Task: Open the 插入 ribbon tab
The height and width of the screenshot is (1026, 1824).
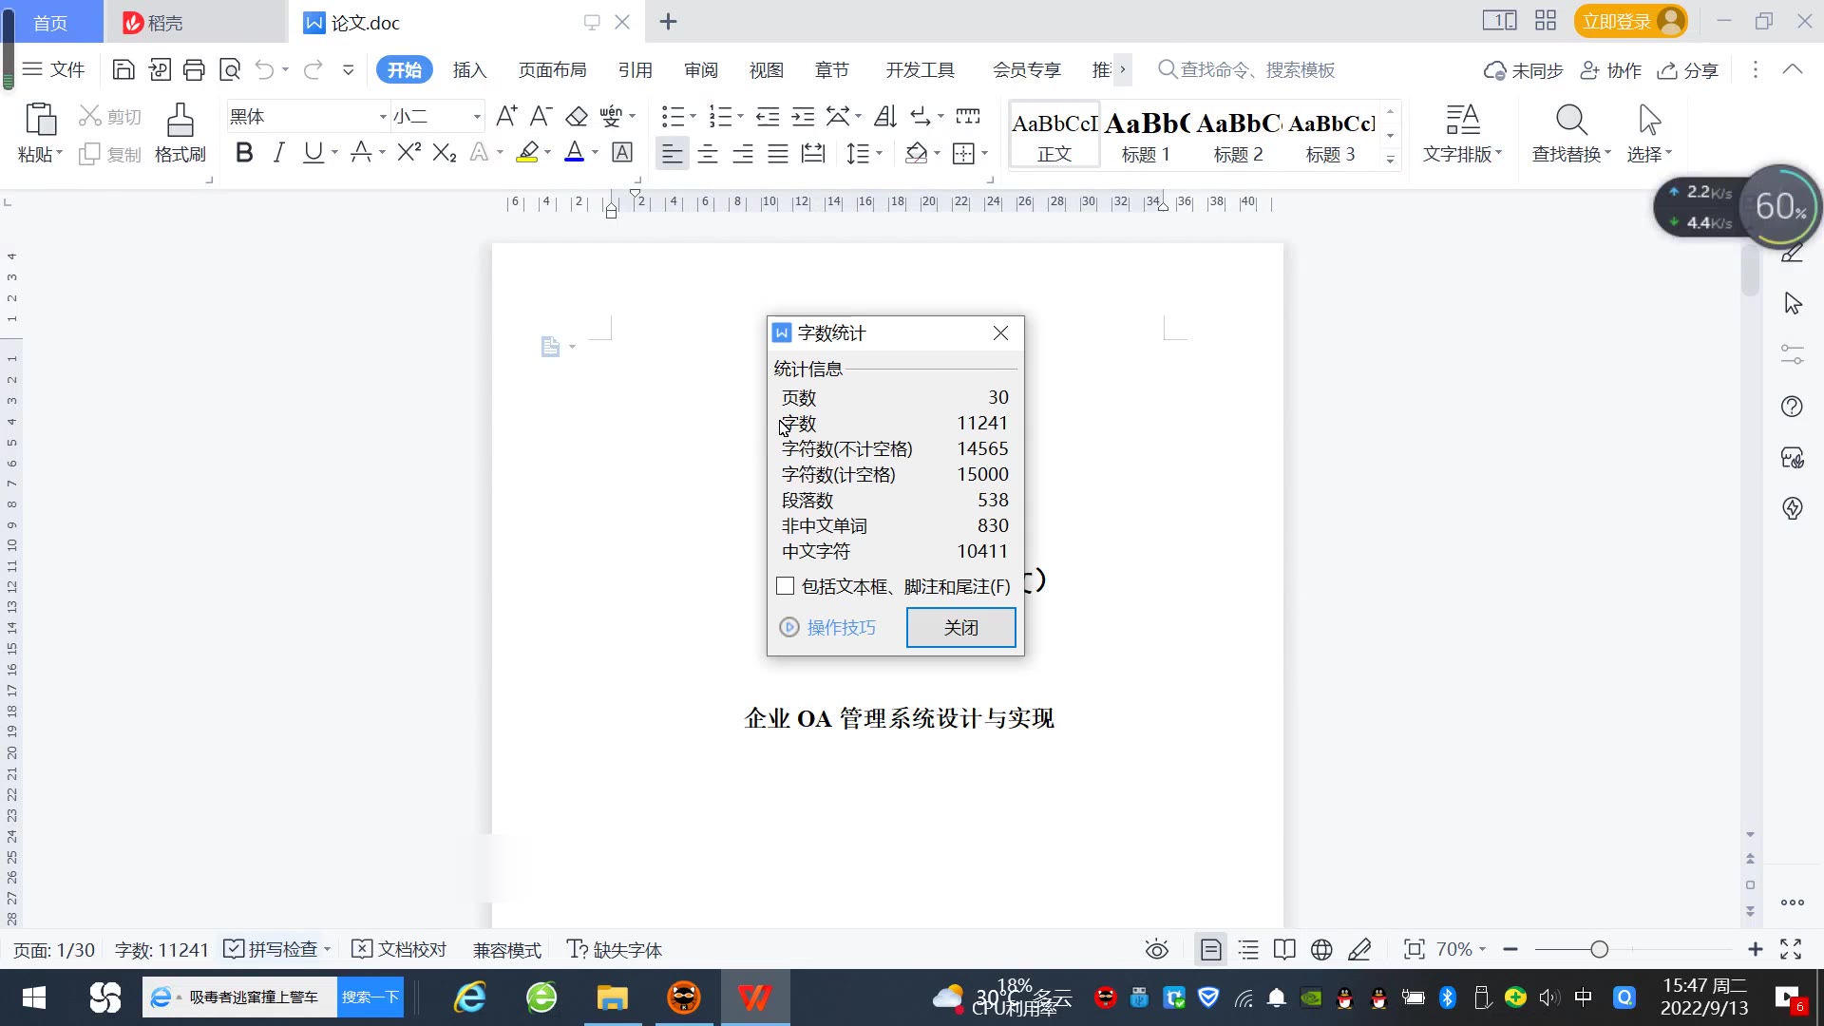Action: tap(469, 70)
